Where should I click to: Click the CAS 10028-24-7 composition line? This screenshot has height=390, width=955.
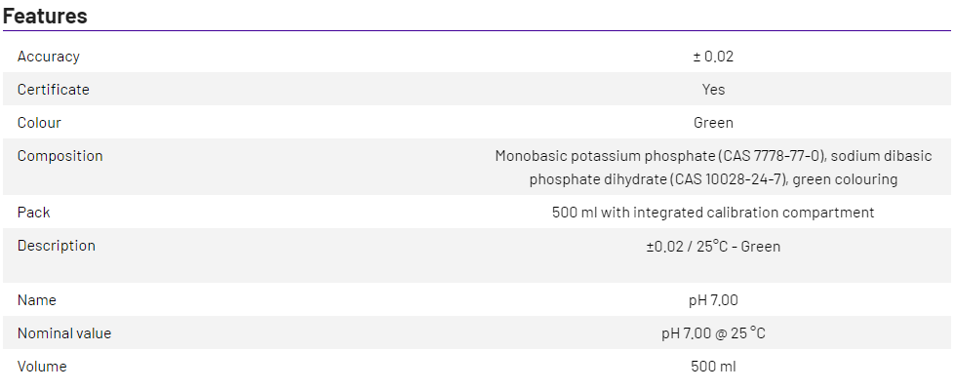(713, 179)
